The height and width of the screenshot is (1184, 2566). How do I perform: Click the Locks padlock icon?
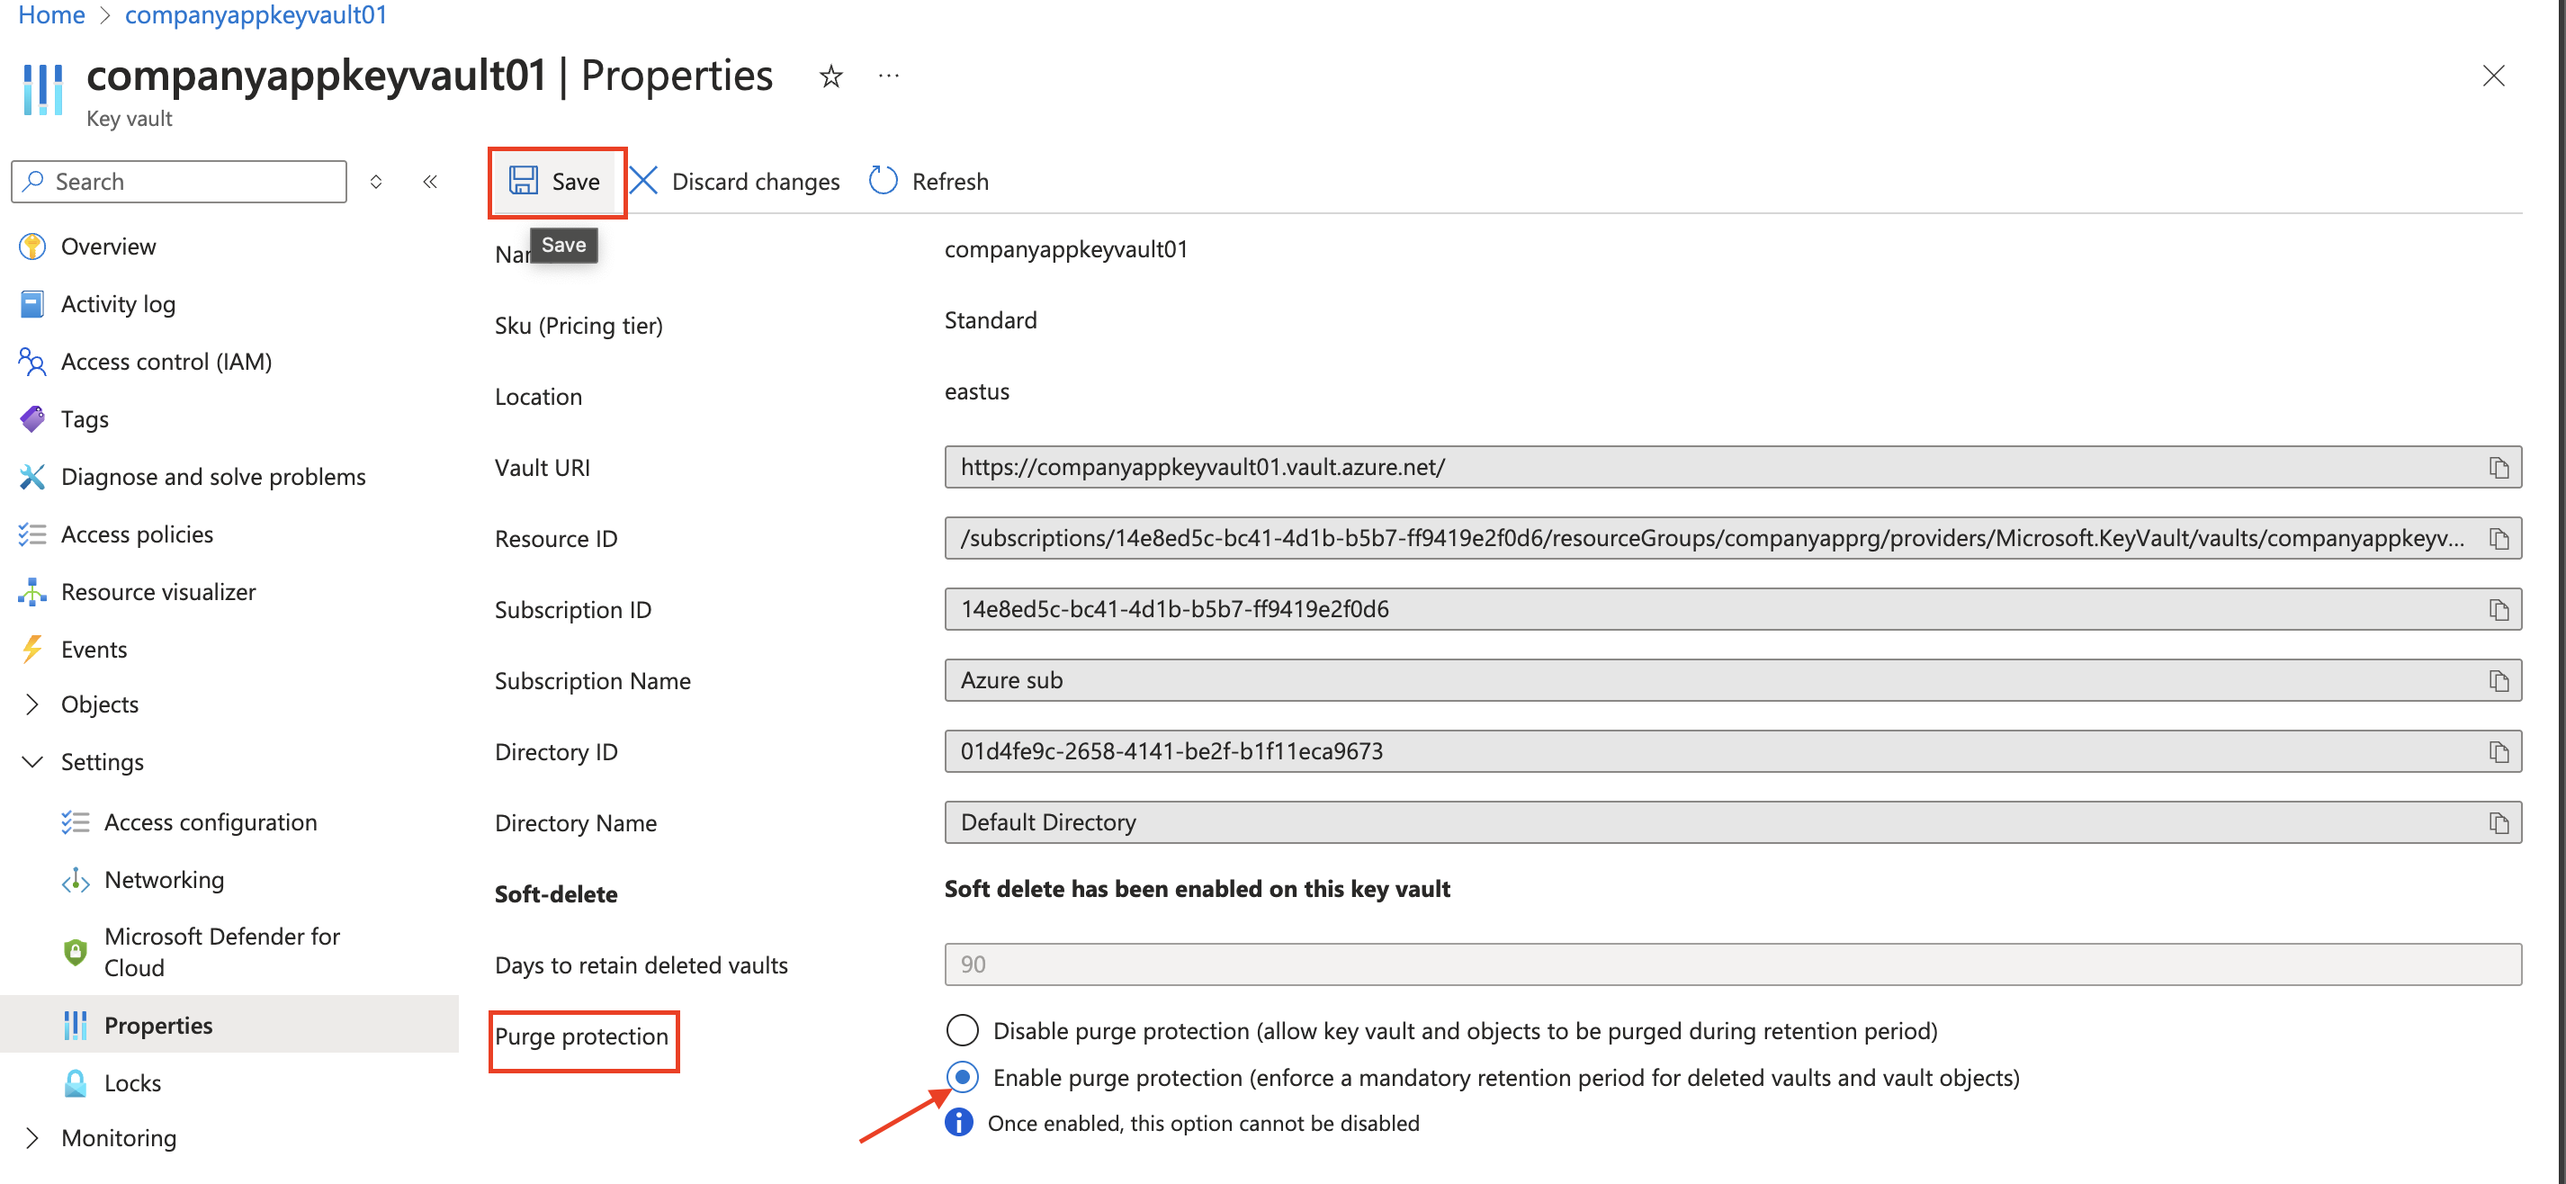click(x=75, y=1082)
